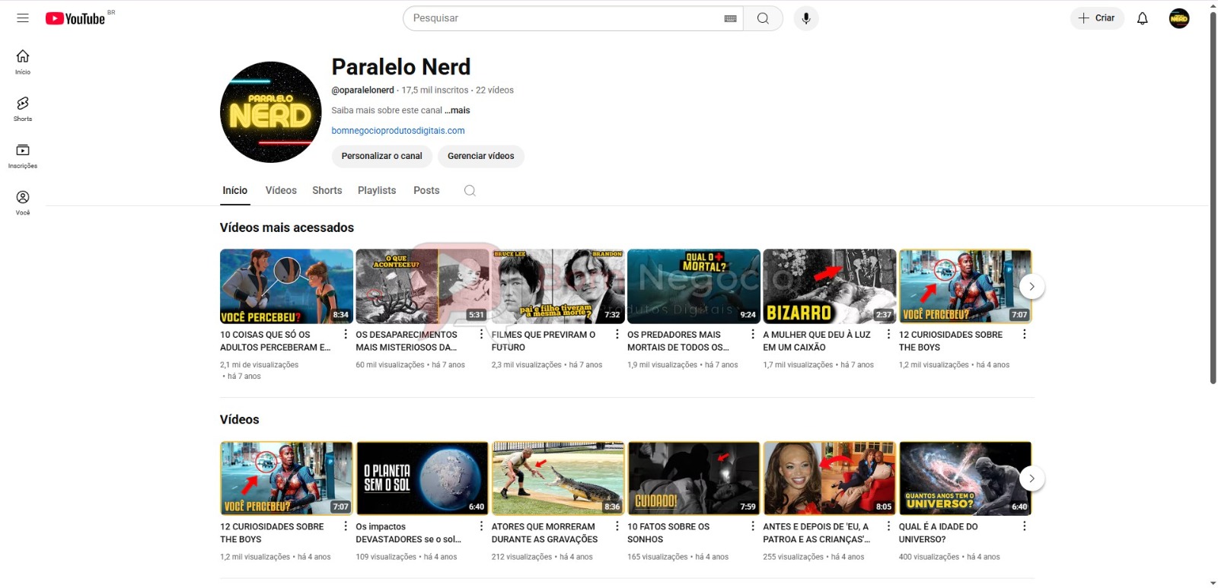Image resolution: width=1218 pixels, height=588 pixels.
Task: Open 10 COISAS QUE SÓ OS ADULTOS video title
Action: coord(276,341)
